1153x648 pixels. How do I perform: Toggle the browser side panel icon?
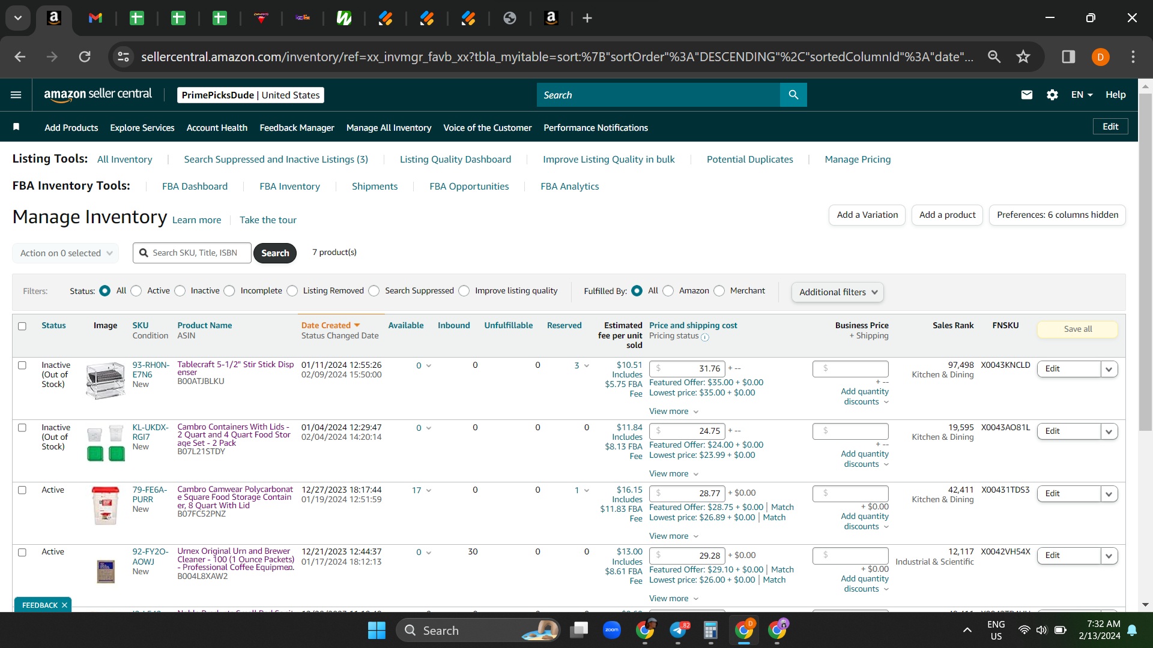(x=1068, y=56)
